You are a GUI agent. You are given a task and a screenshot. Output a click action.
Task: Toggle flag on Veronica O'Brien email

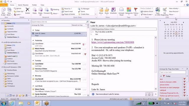tap(85, 69)
